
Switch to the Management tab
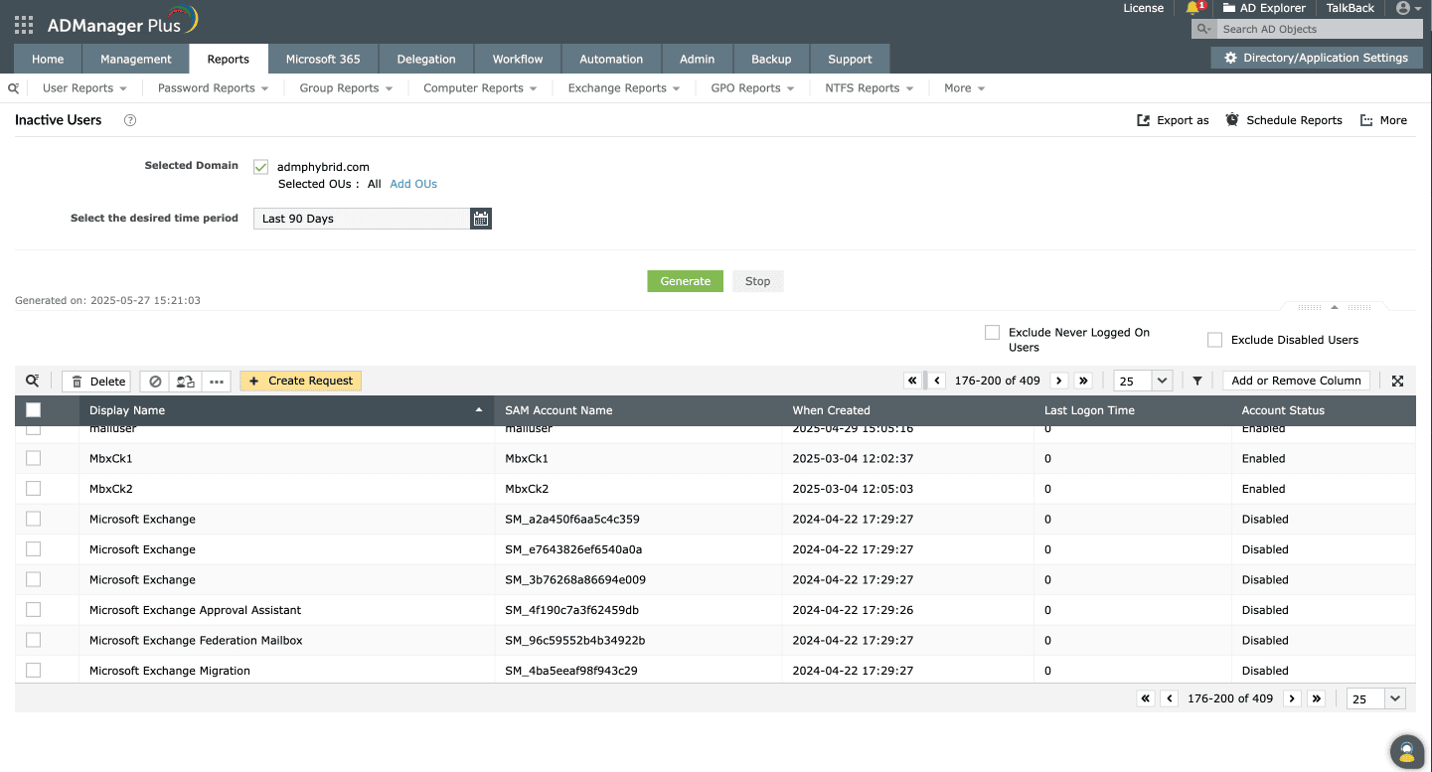[136, 59]
